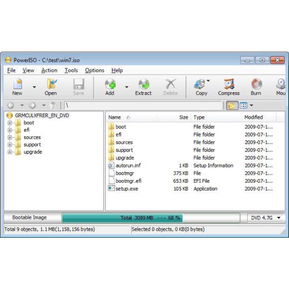The height and width of the screenshot is (289, 289).
Task: Click the view mode grid icon
Action: click(x=243, y=105)
